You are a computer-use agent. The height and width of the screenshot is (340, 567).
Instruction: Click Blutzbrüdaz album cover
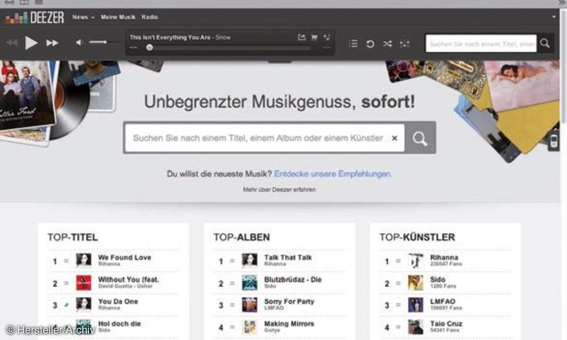(250, 282)
